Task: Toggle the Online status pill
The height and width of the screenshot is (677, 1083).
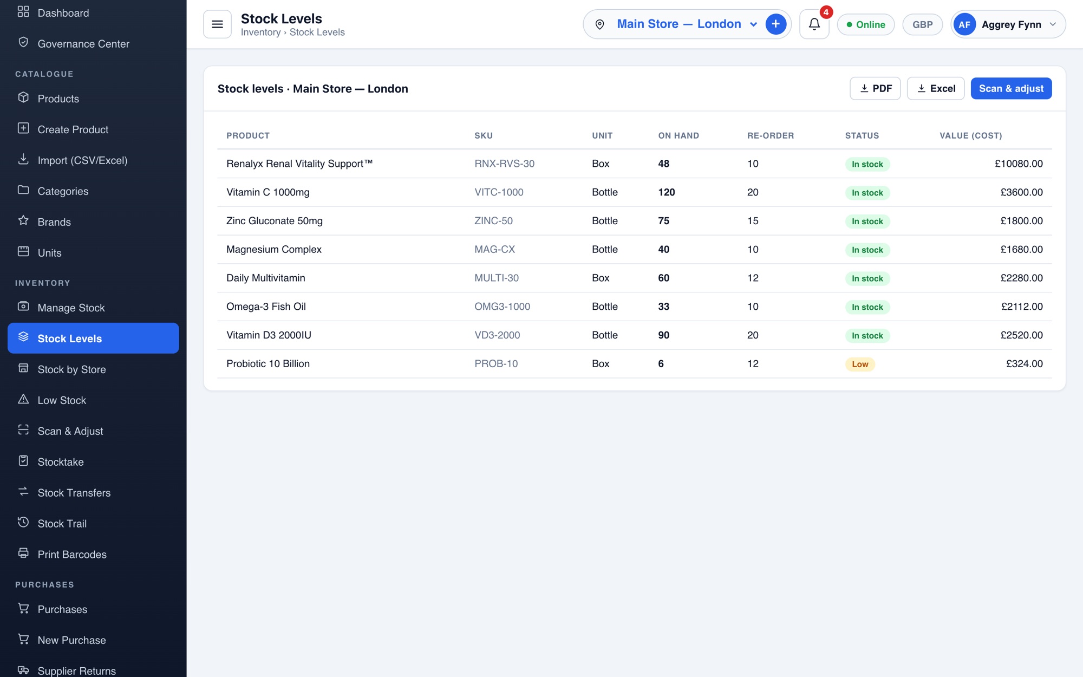Action: 865,24
